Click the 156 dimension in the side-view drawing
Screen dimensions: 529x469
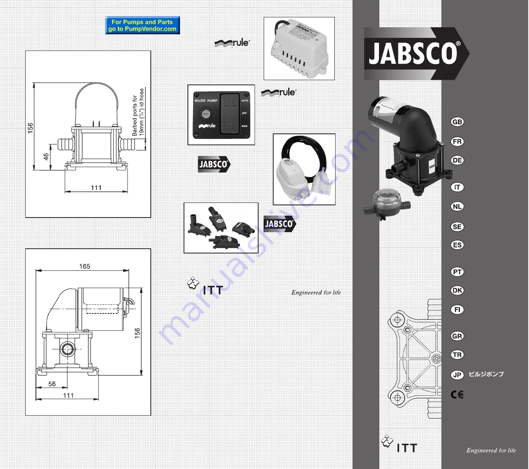[x=137, y=333]
